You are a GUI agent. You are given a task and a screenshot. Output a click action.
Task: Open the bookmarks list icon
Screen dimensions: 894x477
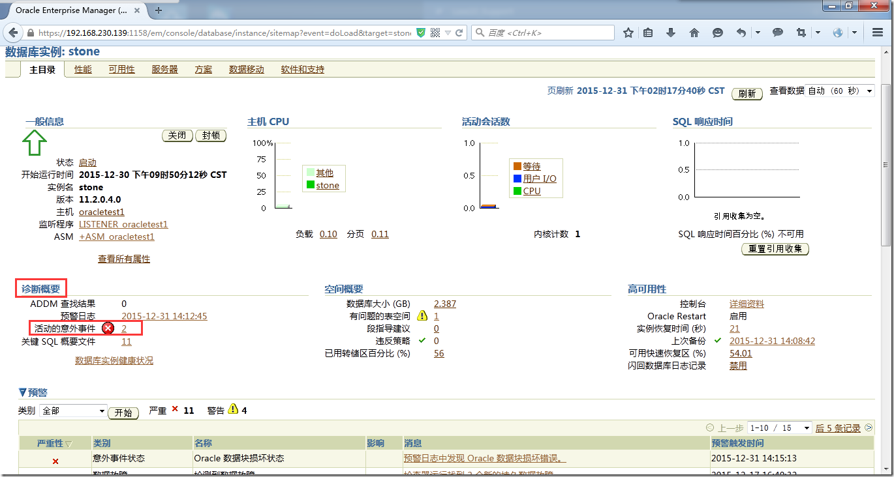[648, 33]
